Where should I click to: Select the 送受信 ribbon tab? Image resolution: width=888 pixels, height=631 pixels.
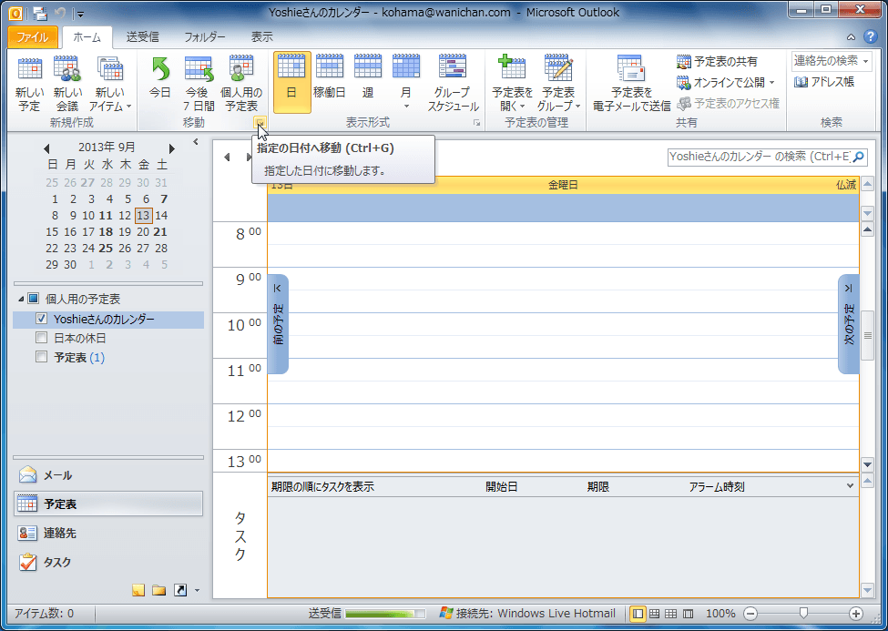[x=142, y=37]
